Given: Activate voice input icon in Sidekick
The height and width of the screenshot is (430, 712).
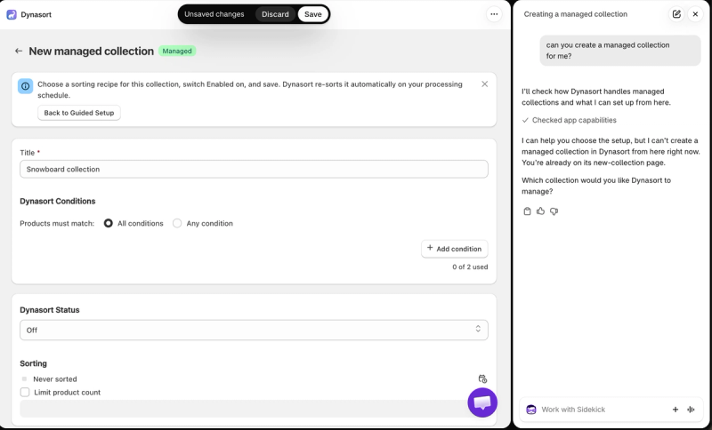Looking at the screenshot, I should [x=692, y=410].
